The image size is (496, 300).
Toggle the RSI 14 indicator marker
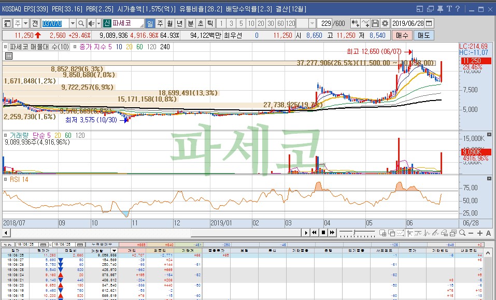click(5, 180)
